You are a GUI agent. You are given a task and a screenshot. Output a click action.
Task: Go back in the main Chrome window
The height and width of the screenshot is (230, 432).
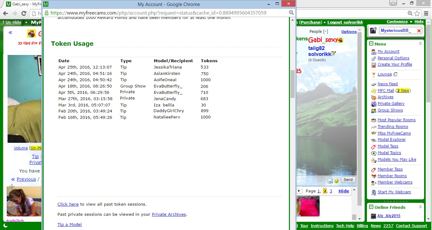[5, 13]
